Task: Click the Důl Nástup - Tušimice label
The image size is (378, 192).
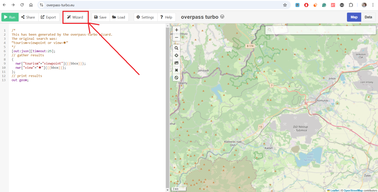Action: click(300, 128)
